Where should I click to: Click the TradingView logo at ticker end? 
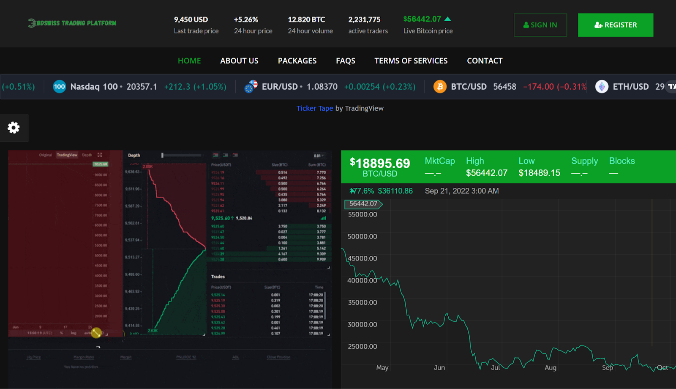point(671,87)
